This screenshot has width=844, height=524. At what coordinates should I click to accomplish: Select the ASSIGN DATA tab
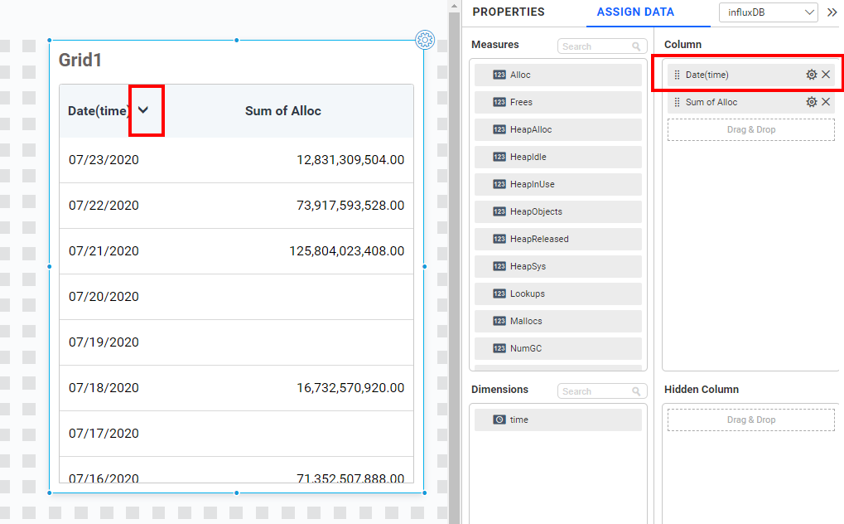[634, 12]
